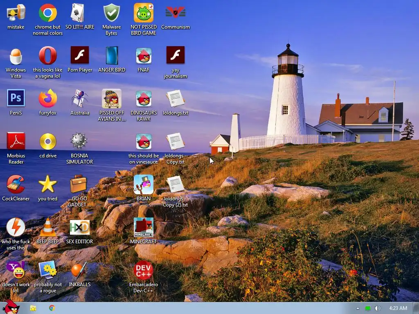Click the Show Desktop strip beside clock

(416, 308)
